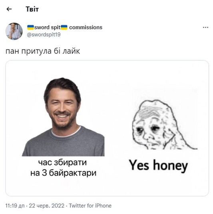
Task: Open the "Twitter for iPhone" source link
Action: pyautogui.click(x=90, y=206)
